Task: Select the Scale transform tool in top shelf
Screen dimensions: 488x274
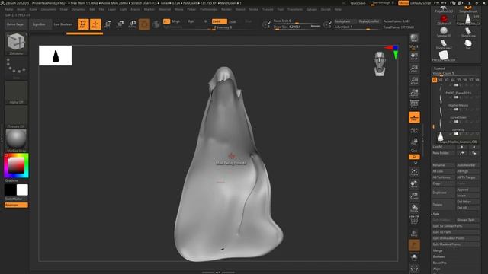Action: pyautogui.click(x=120, y=24)
